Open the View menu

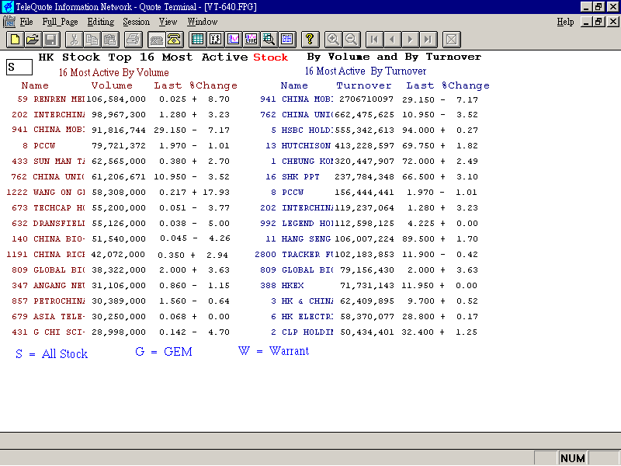[168, 22]
